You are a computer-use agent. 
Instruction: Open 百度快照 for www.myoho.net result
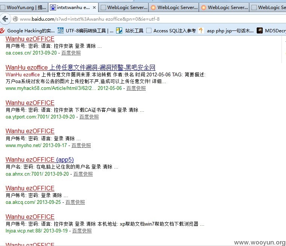coord(81,146)
